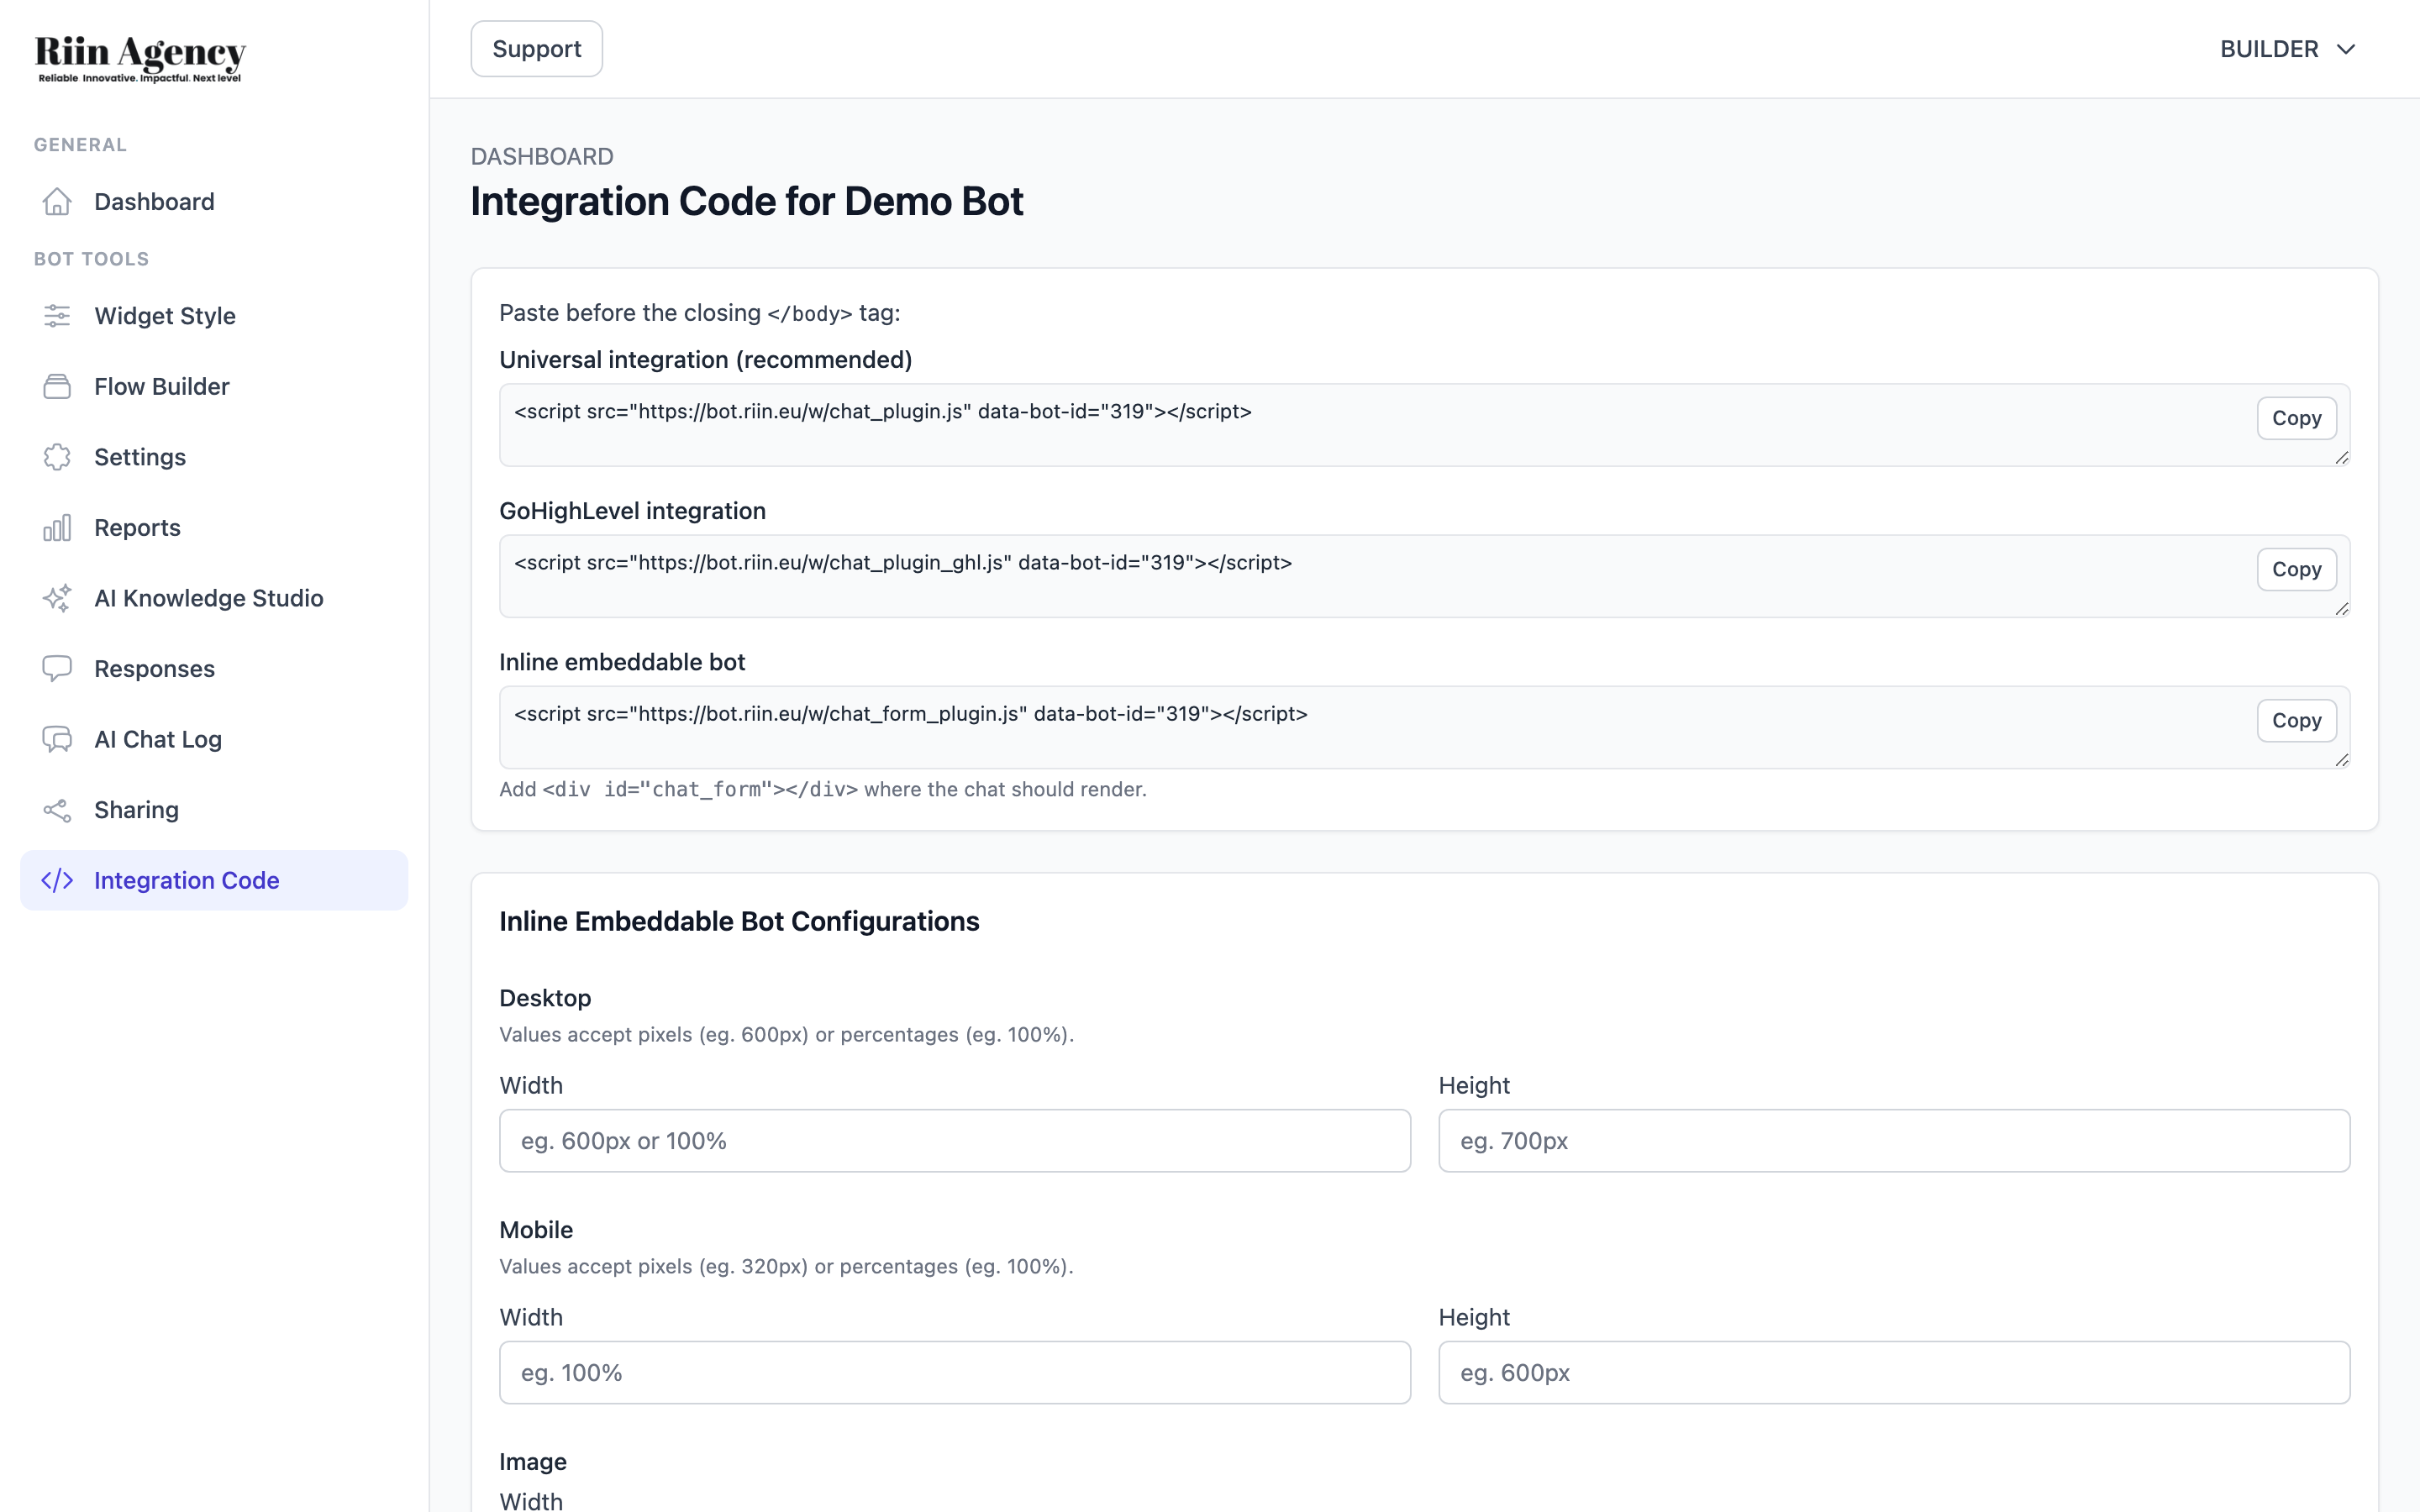Image resolution: width=2420 pixels, height=1512 pixels.
Task: Open the Reports section
Action: coord(214,528)
